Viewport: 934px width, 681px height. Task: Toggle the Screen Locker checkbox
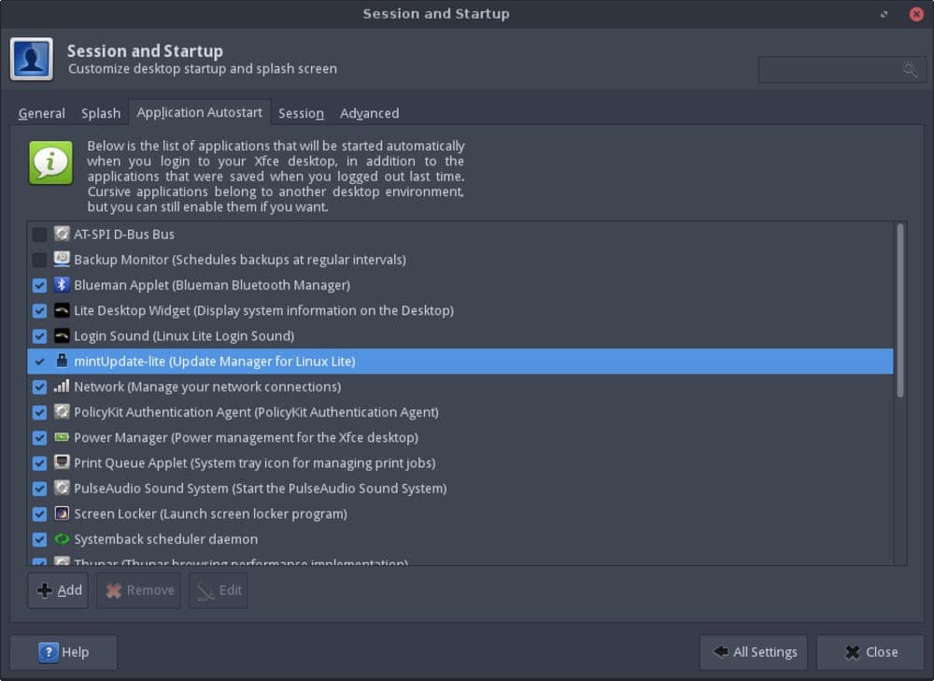(39, 514)
